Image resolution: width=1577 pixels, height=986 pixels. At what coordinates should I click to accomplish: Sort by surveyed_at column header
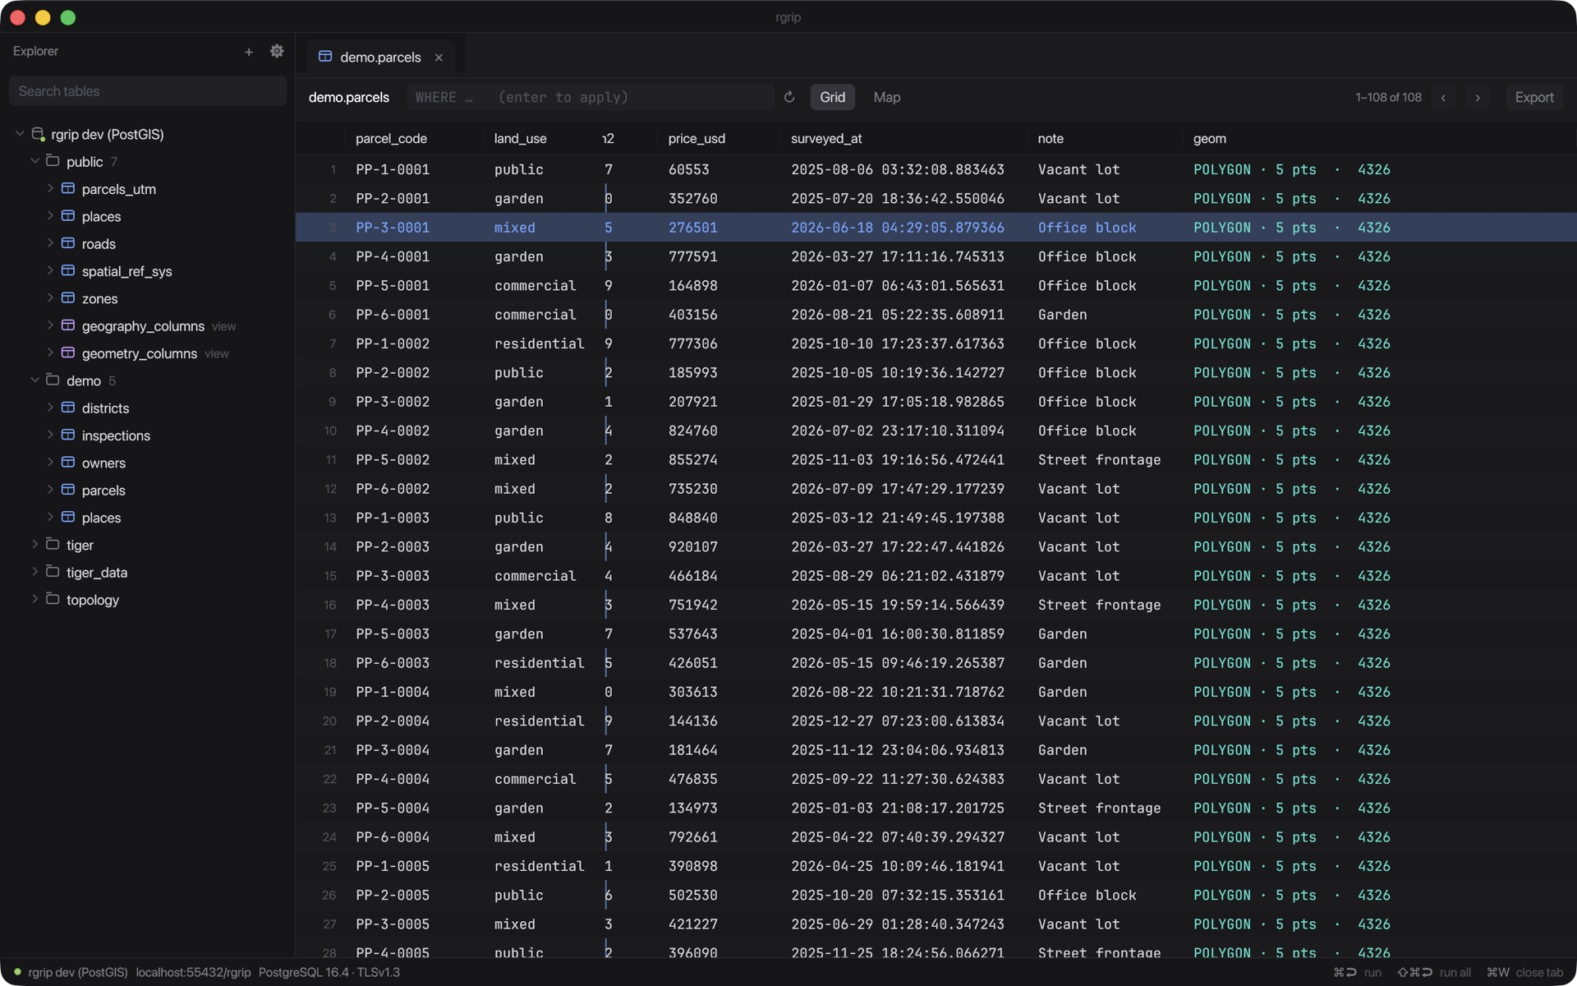(x=826, y=139)
